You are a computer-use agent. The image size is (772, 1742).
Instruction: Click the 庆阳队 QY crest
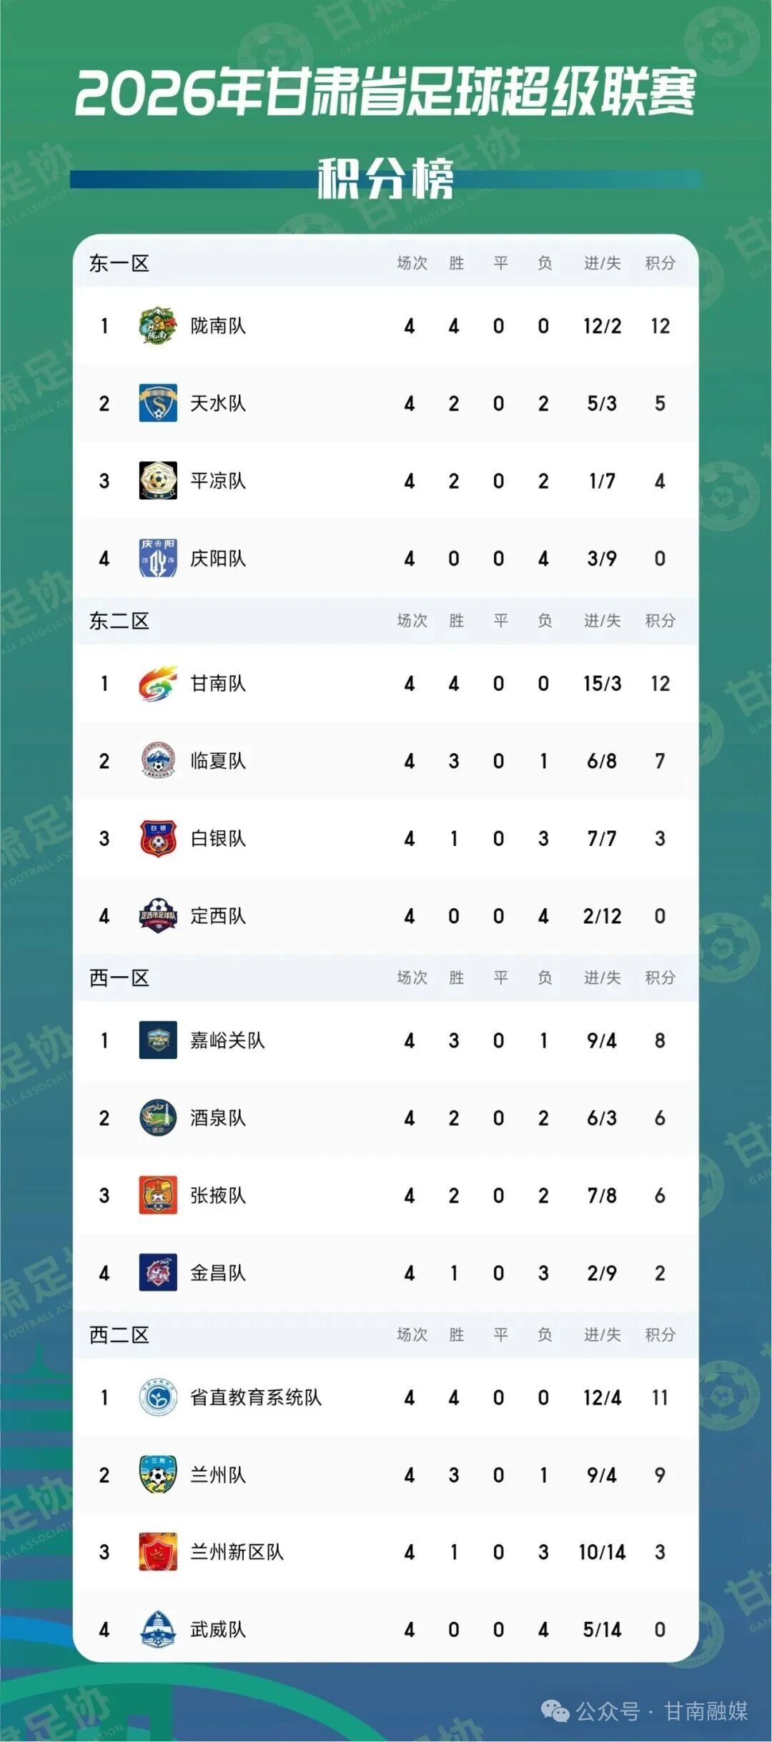tap(158, 558)
